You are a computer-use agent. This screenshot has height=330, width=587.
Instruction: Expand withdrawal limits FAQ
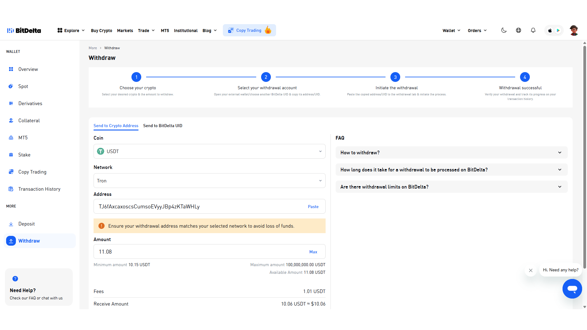[452, 187]
